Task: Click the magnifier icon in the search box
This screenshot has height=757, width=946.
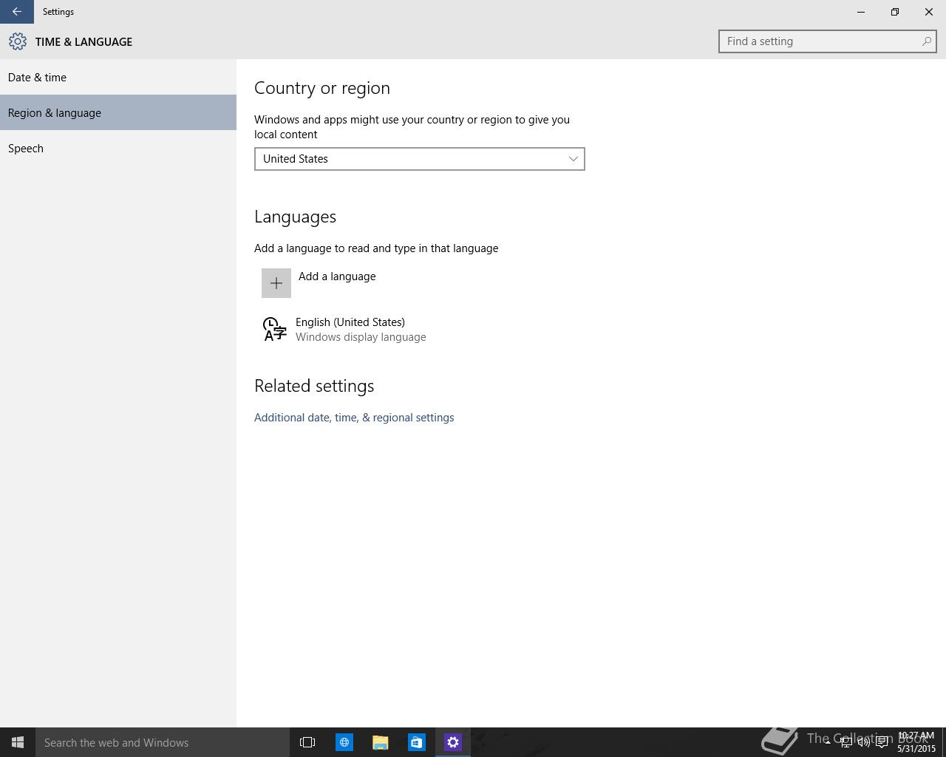Action: [x=926, y=41]
